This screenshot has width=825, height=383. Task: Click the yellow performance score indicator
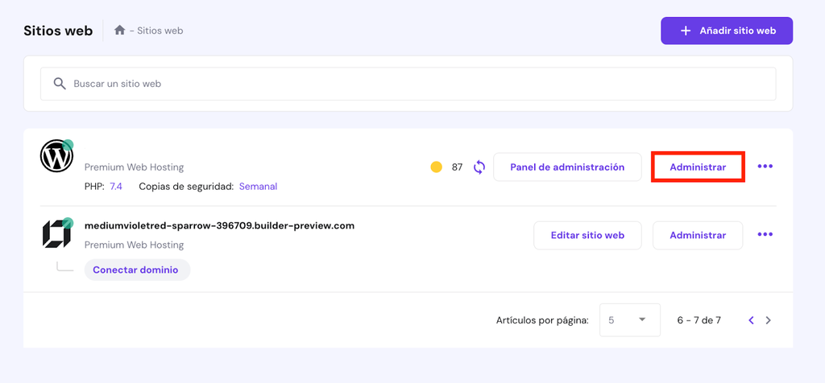(436, 167)
